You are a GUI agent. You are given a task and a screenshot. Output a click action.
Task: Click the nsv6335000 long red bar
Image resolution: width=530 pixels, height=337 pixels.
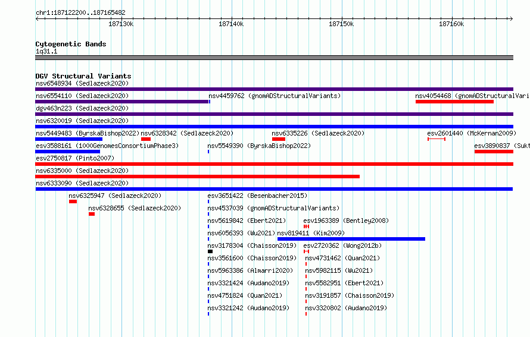tap(197, 177)
